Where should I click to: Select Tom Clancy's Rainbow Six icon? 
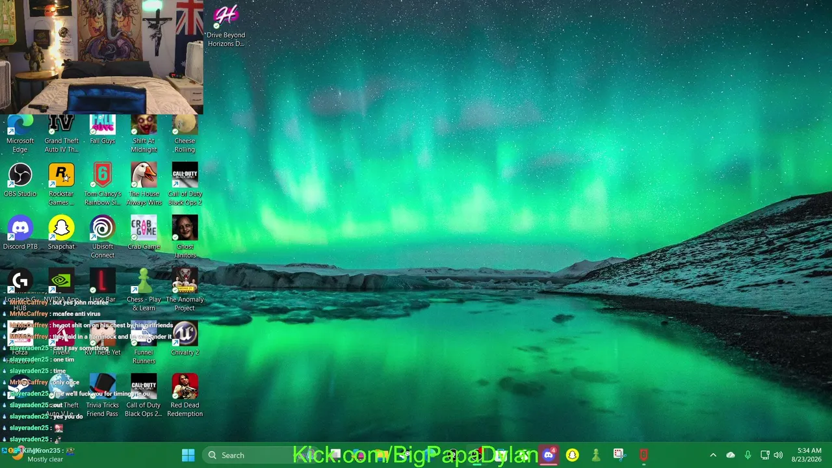[x=102, y=185]
